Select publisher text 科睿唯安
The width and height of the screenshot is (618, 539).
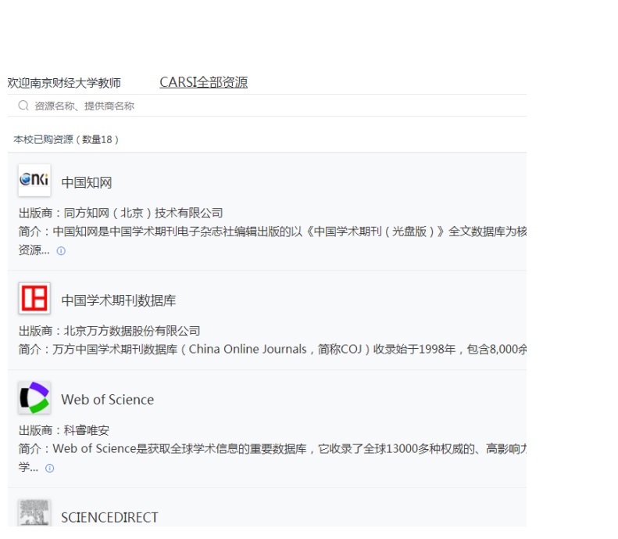click(86, 430)
